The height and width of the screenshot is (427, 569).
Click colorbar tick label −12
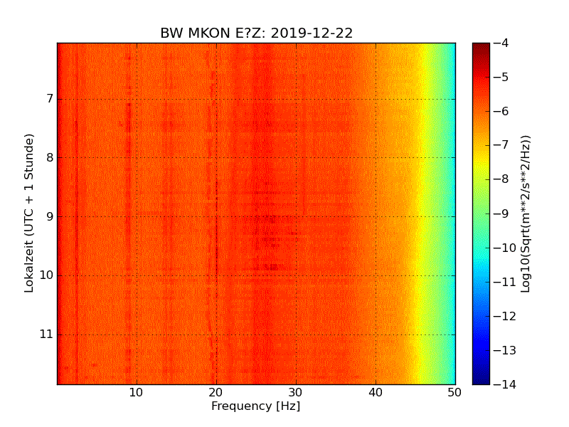[505, 316]
